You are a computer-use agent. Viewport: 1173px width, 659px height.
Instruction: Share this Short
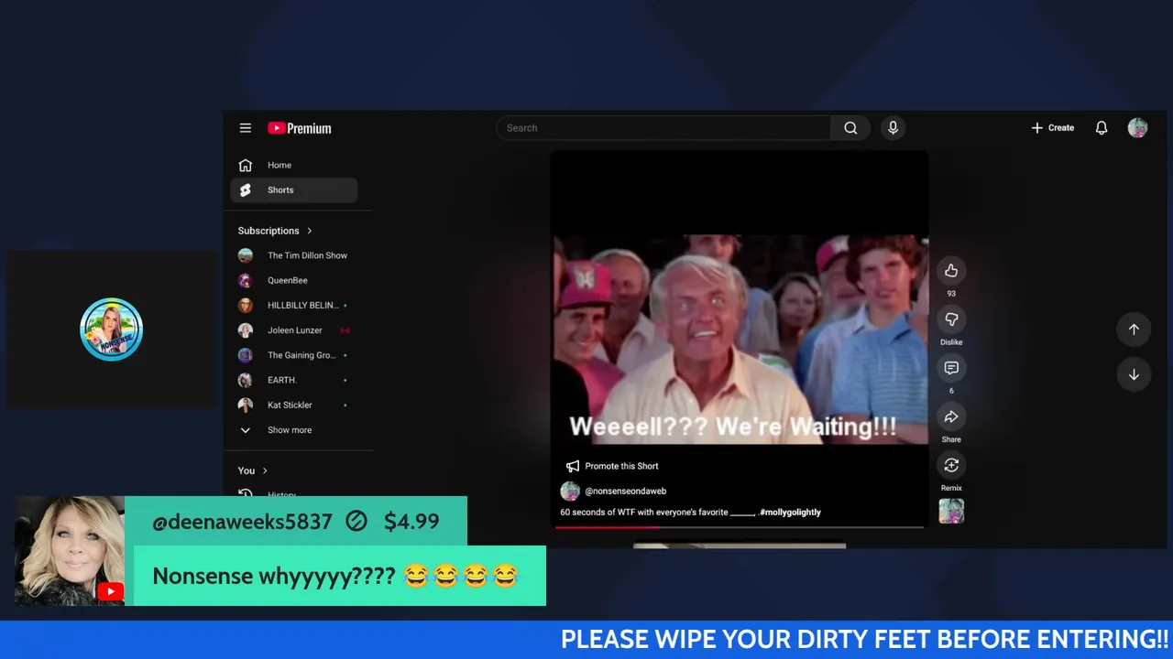[x=951, y=416]
